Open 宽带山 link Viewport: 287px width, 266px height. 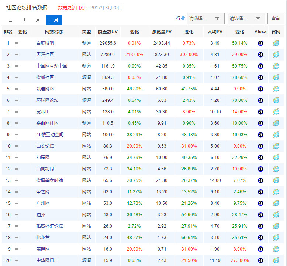point(43,112)
